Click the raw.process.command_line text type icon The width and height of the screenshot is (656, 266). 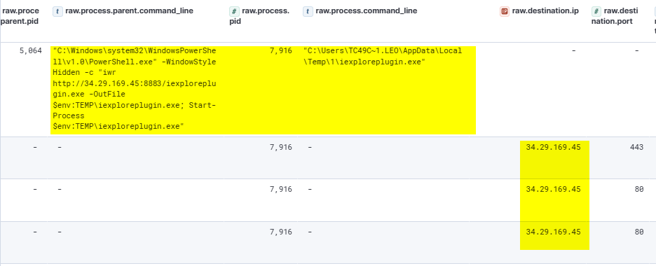click(308, 11)
